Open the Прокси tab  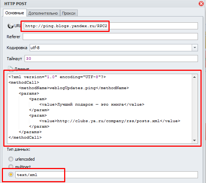click(69, 13)
